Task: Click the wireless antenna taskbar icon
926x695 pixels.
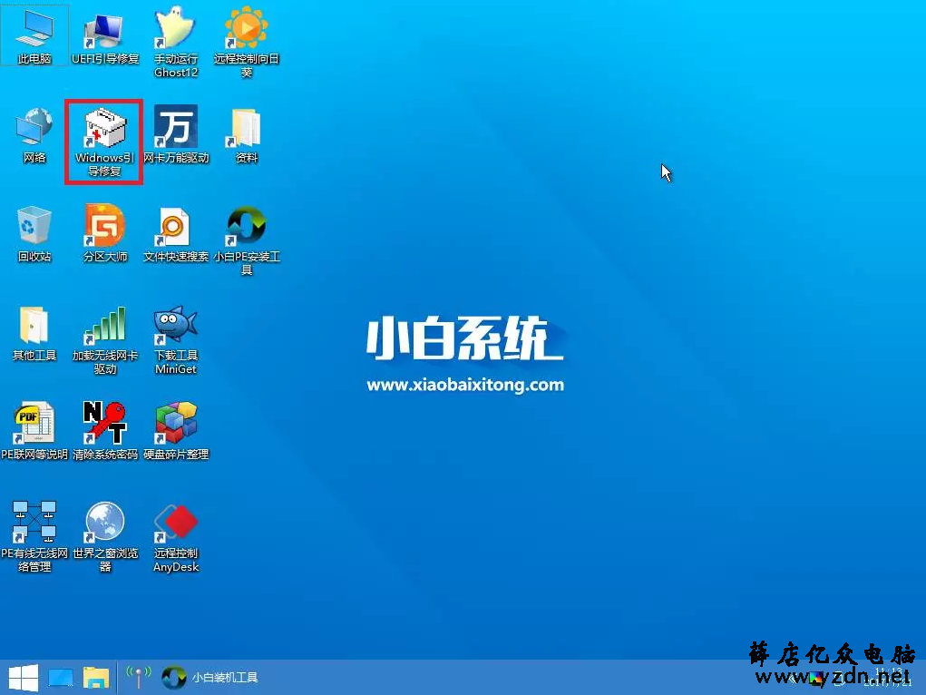Action: (x=138, y=677)
